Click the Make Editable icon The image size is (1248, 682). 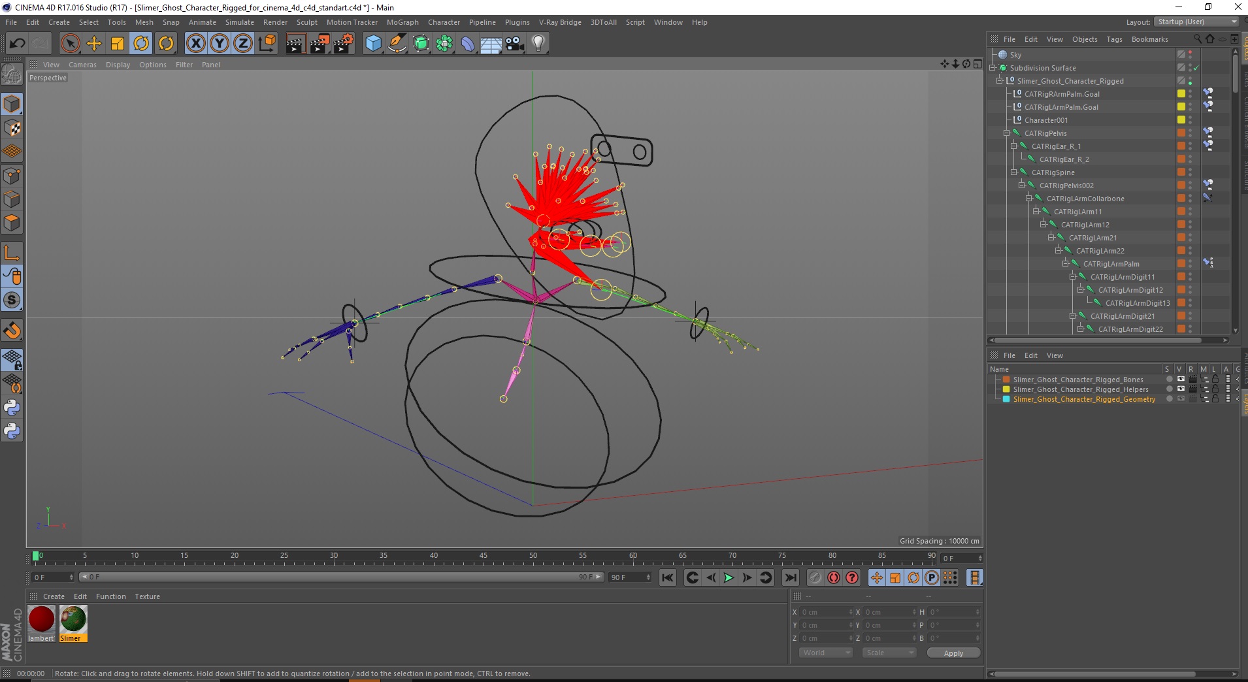tap(12, 75)
